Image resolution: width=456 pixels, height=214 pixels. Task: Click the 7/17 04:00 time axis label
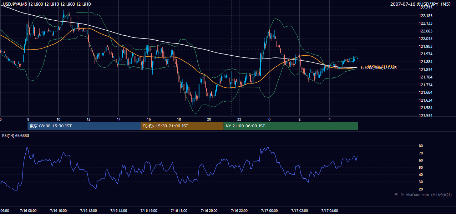[x=330, y=211]
